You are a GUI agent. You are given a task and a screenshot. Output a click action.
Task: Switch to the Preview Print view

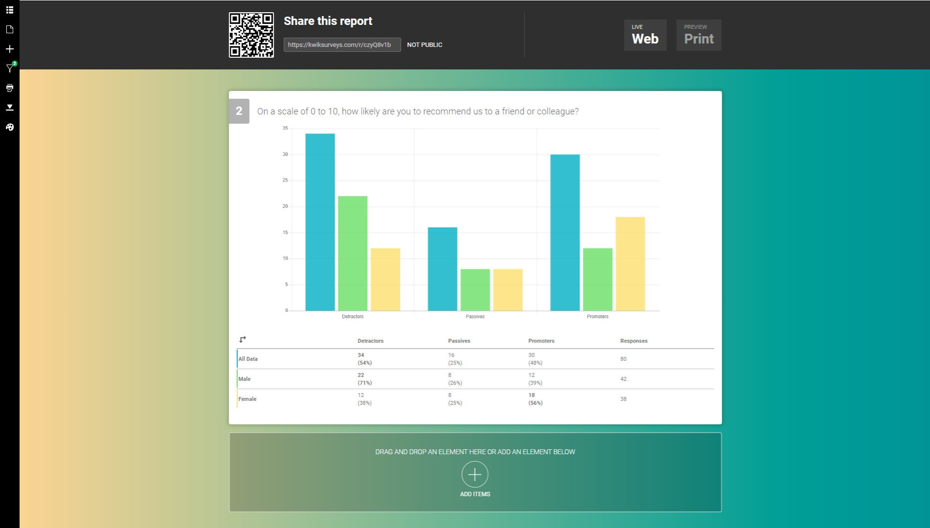(x=698, y=35)
